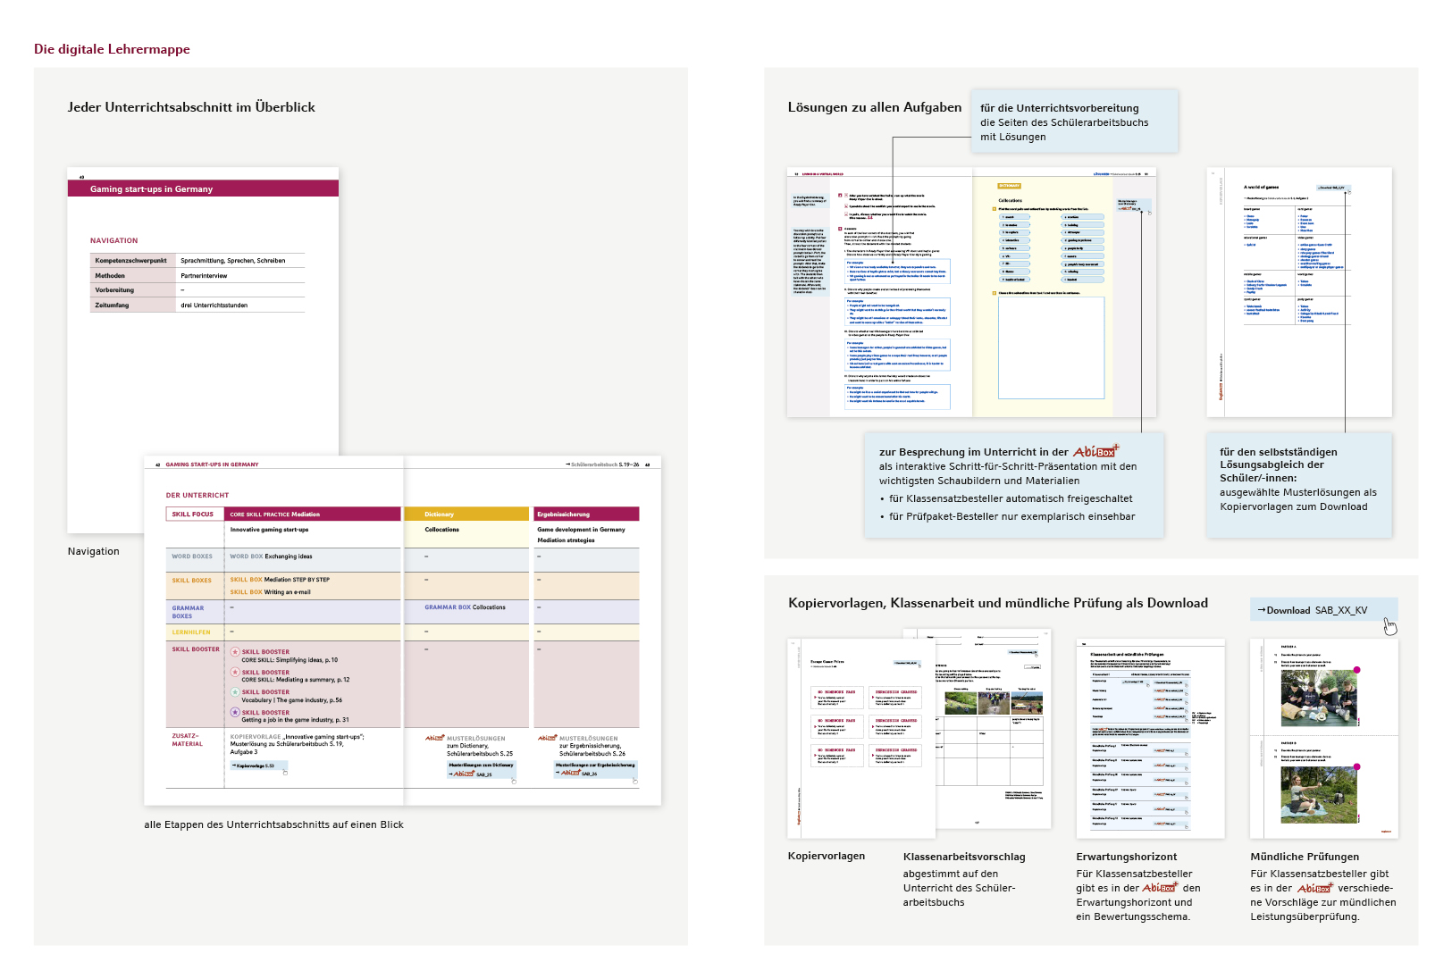This screenshot has height=979, width=1452.
Task: Open the Mündliche Prüfungen page thumbnail
Action: click(1323, 737)
